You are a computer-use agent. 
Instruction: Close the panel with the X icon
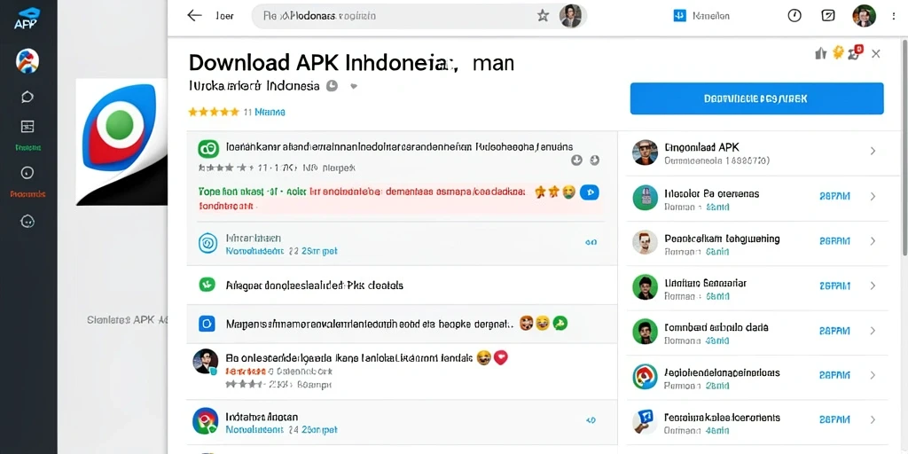click(x=875, y=54)
